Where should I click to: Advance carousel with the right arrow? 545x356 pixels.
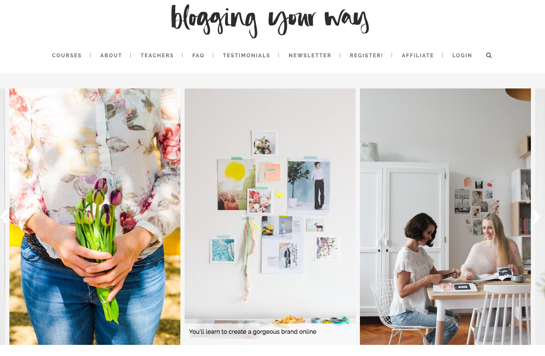536,216
